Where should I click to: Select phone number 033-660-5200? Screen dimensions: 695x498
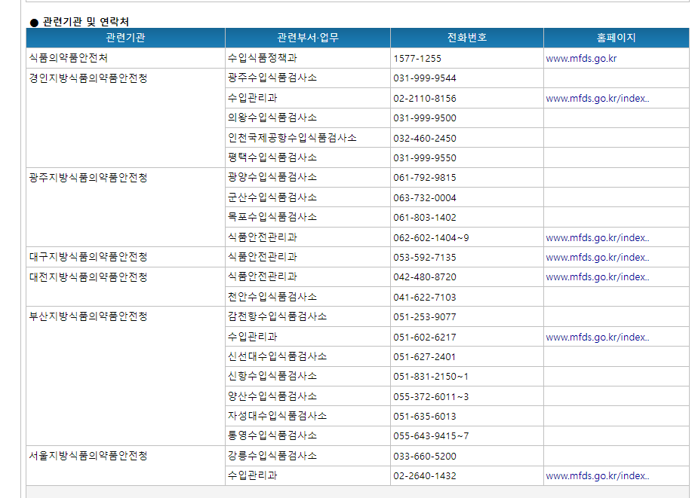[425, 457]
